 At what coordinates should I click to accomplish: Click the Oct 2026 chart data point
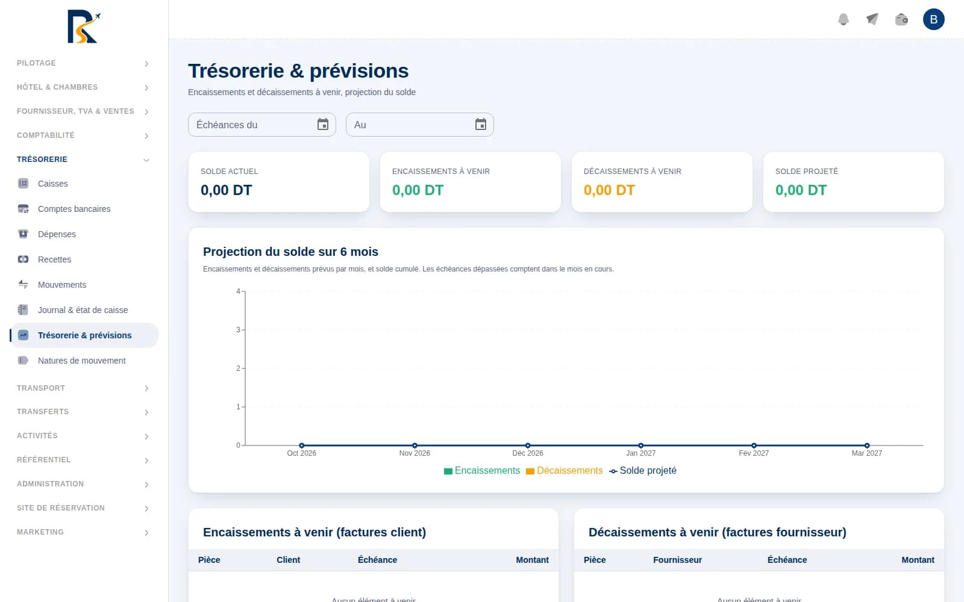pyautogui.click(x=302, y=445)
